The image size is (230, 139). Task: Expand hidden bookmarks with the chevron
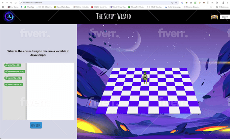[x=211, y=7]
